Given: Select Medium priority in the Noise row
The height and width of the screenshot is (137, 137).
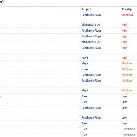Looking at the screenshot, I should pyautogui.click(x=126, y=69).
